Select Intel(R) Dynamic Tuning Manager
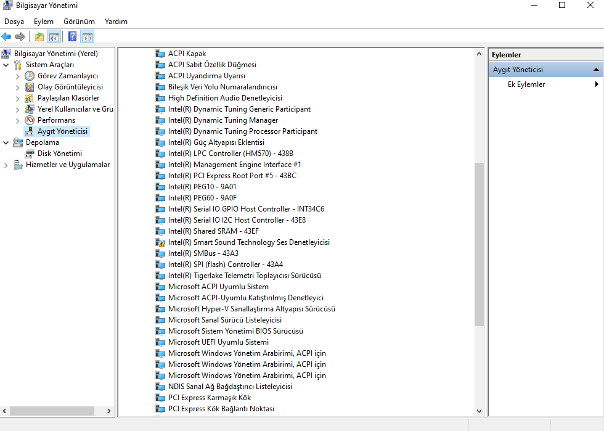This screenshot has height=431, width=604. (x=223, y=120)
